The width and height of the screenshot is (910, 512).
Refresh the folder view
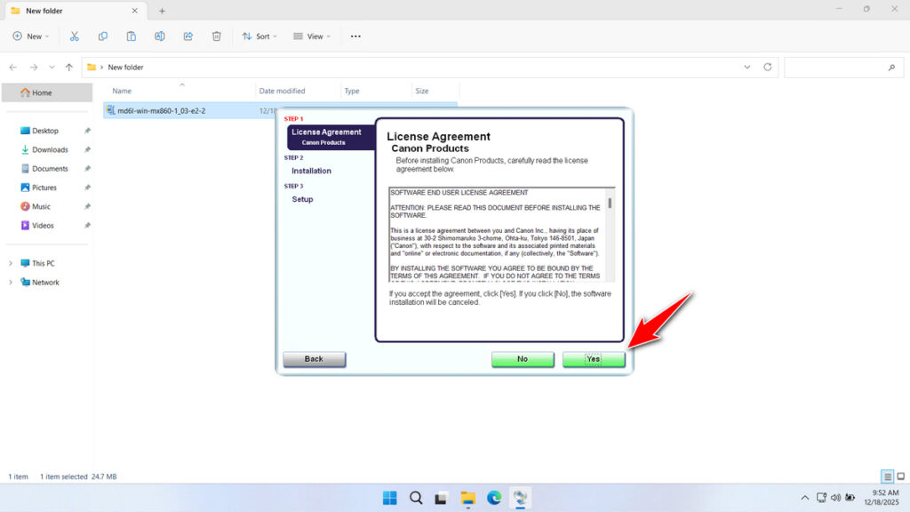[766, 67]
